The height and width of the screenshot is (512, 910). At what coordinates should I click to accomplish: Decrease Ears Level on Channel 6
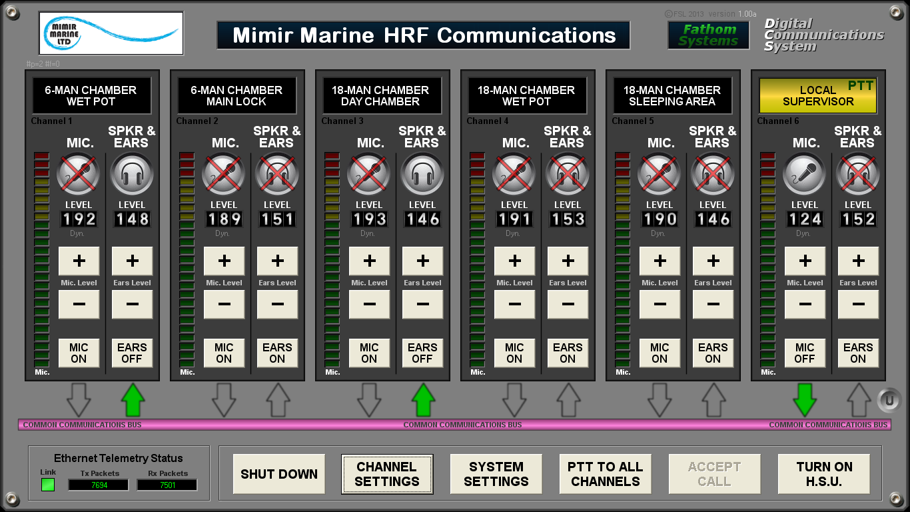[x=858, y=305]
